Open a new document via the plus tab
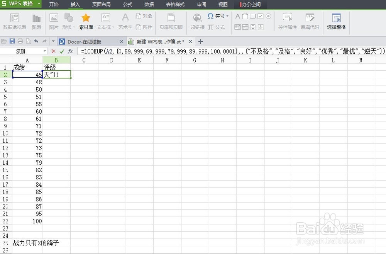Viewport: 386px width, 254px height. [200, 41]
